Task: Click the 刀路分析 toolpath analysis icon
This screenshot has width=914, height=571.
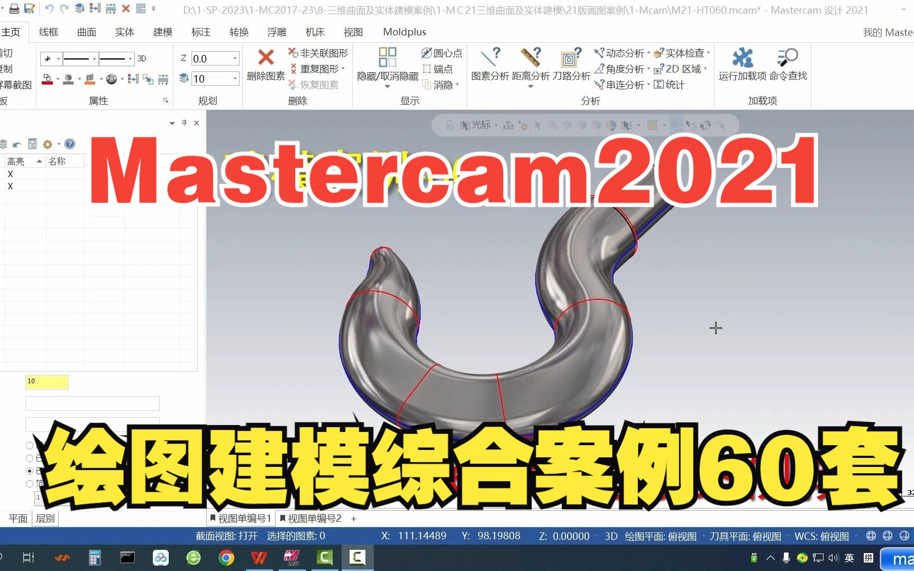Action: [571, 57]
